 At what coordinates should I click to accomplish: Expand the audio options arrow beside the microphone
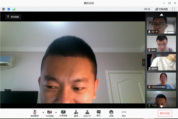tap(43, 113)
